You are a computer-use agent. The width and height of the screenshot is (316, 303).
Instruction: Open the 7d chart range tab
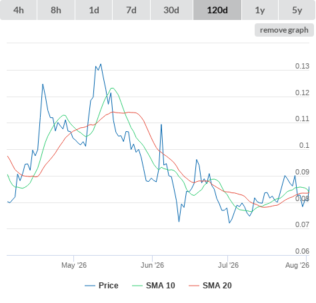[x=131, y=10]
